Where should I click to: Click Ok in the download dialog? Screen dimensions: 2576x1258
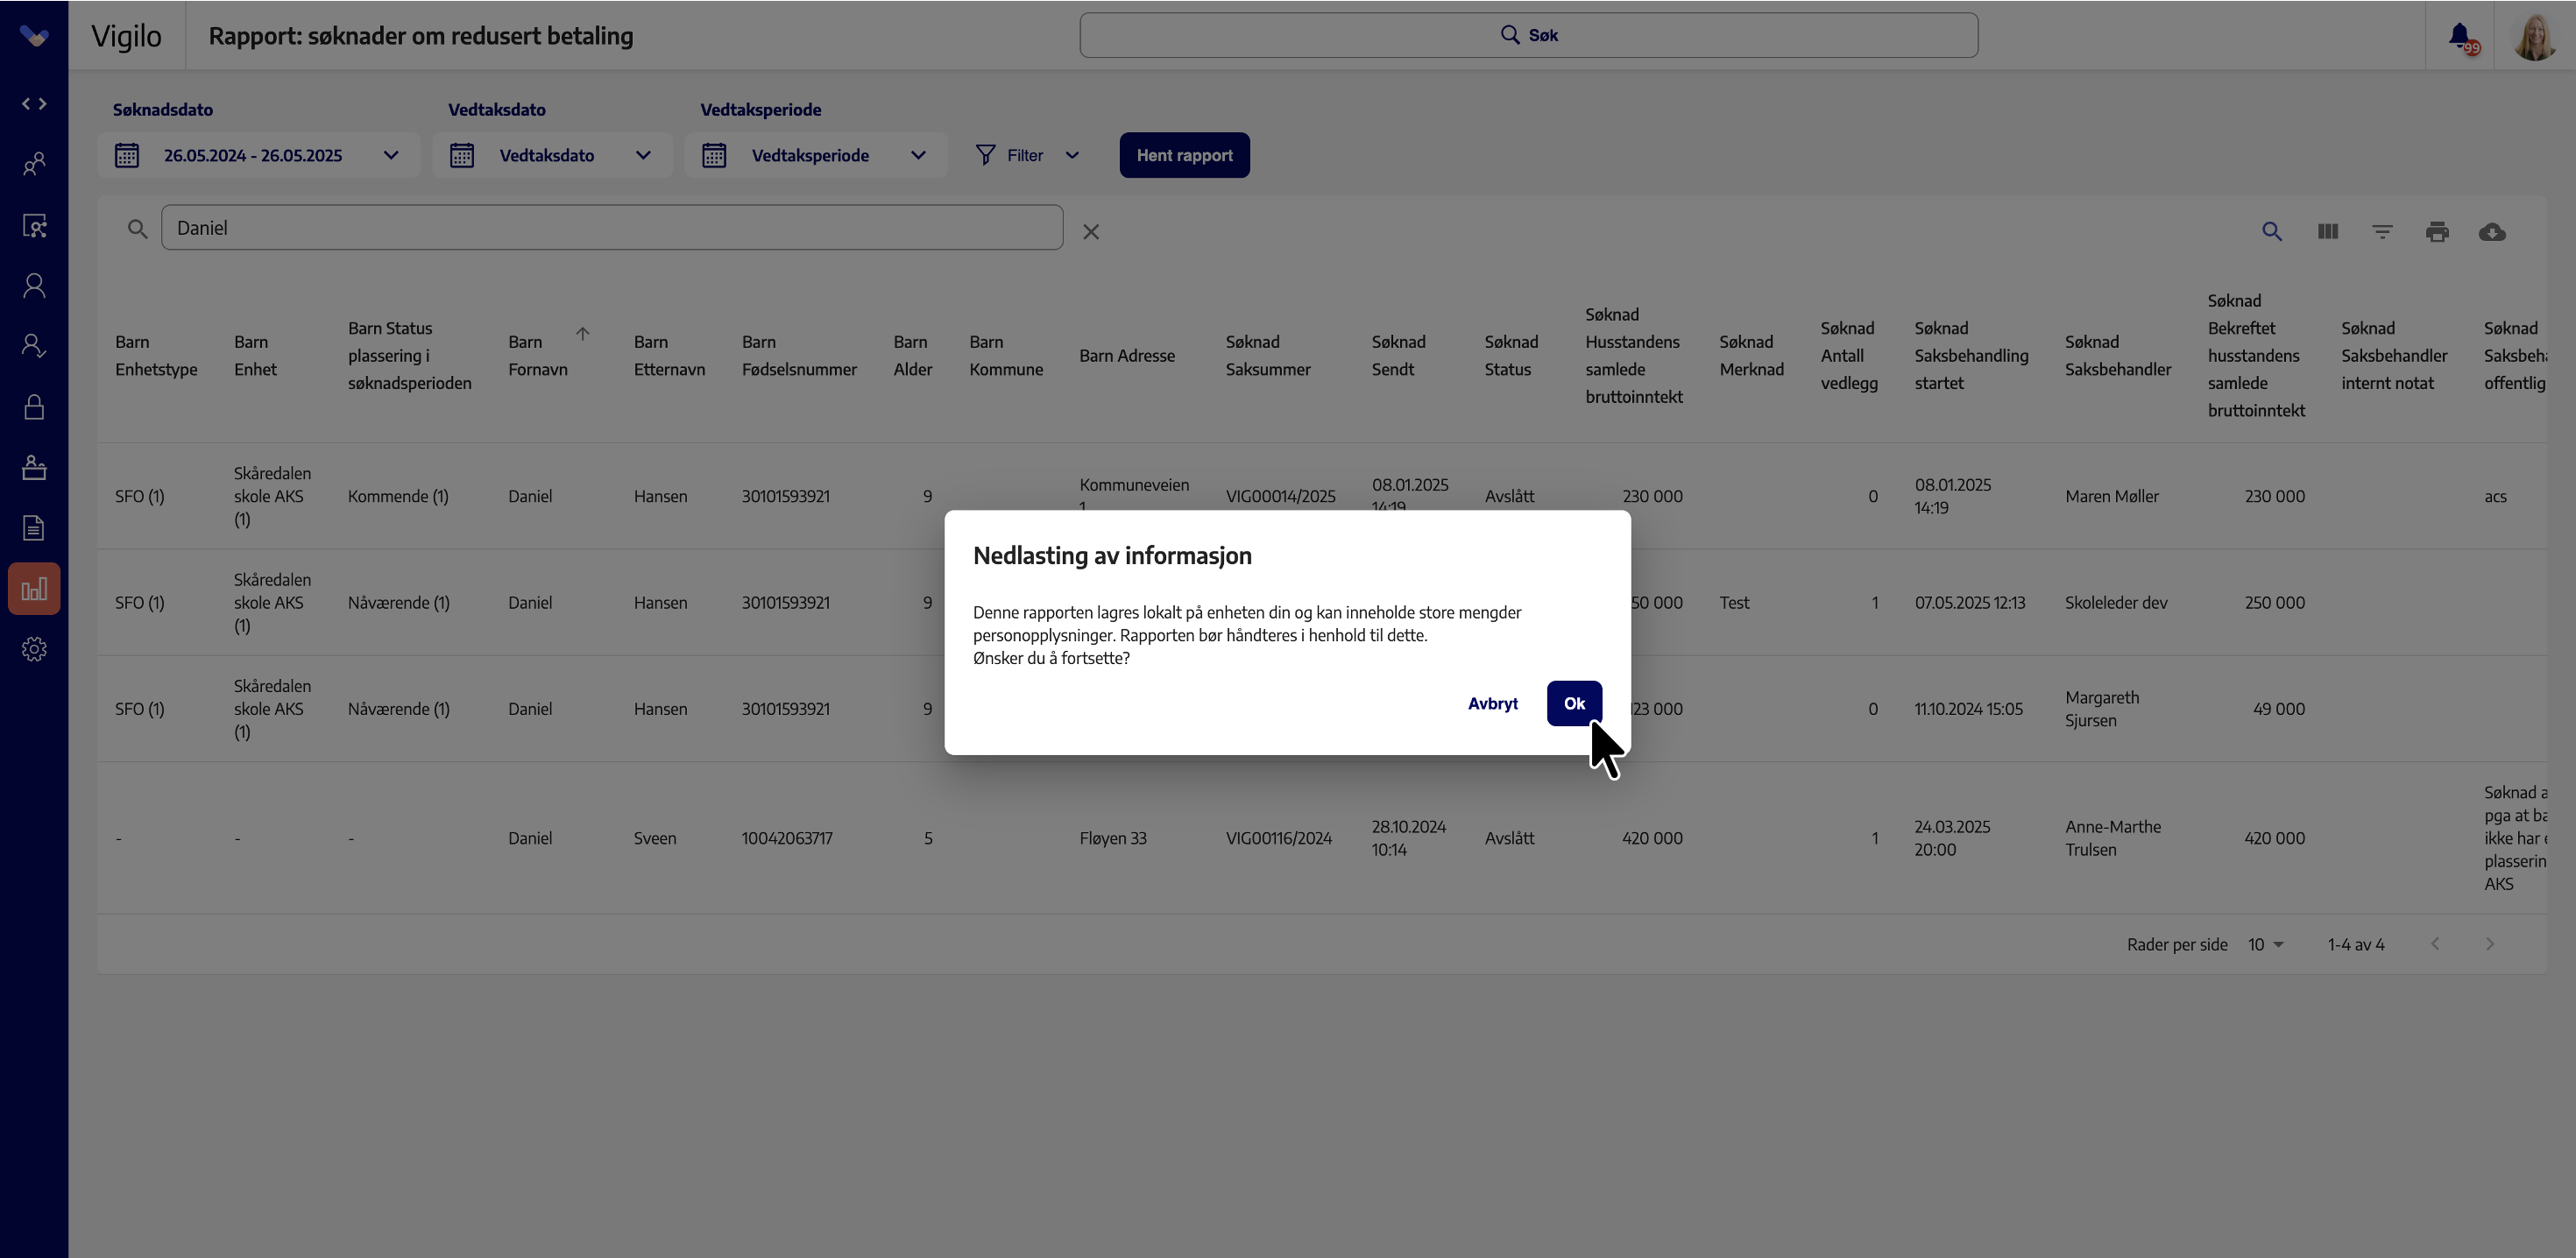(x=1574, y=703)
